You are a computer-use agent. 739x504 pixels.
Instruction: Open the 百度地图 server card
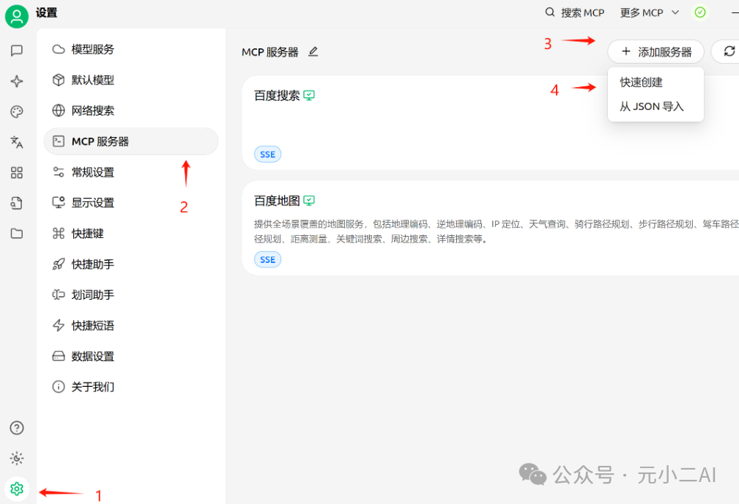point(490,228)
